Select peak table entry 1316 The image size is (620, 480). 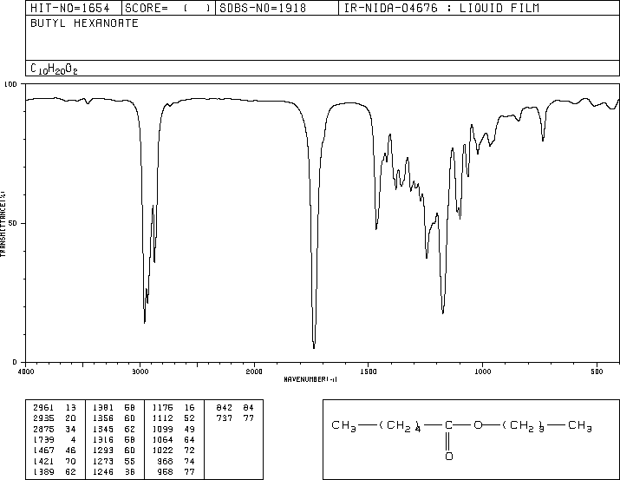(103, 439)
